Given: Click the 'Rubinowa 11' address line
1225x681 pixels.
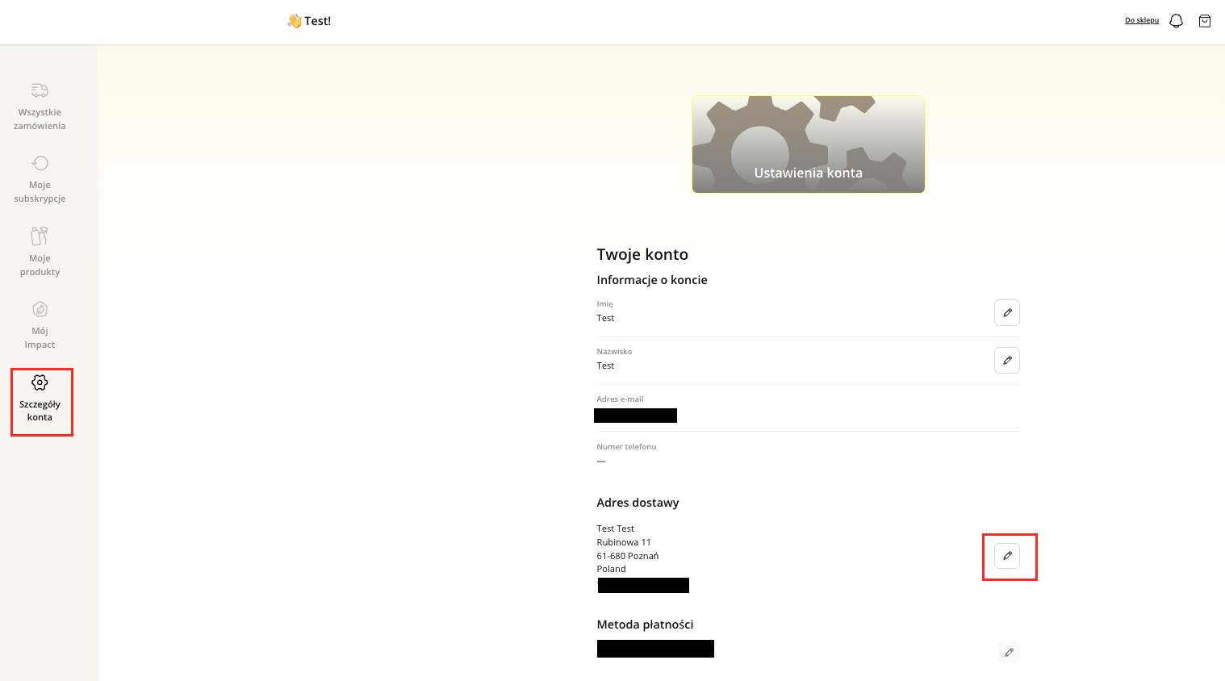Looking at the screenshot, I should click(624, 542).
